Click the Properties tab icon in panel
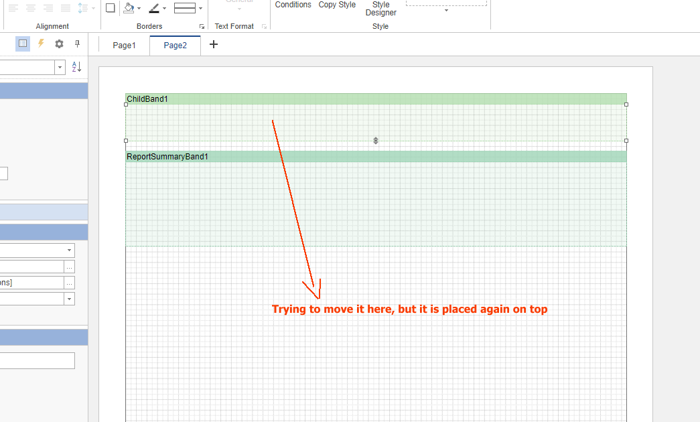Image resolution: width=700 pixels, height=422 pixels. pyautogui.click(x=23, y=44)
